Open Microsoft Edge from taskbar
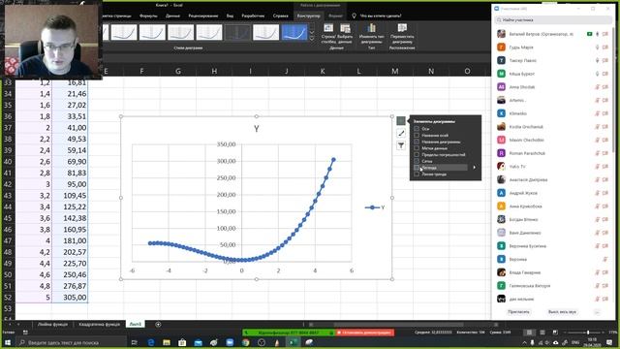The height and width of the screenshot is (349, 620). coord(151,342)
